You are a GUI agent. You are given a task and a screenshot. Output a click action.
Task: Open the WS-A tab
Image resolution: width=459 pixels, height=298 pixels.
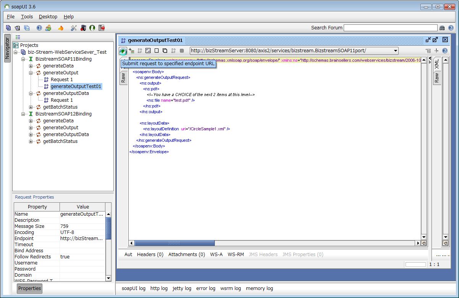216,254
